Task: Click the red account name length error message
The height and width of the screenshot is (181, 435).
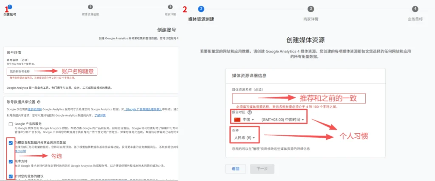Action: coord(43,78)
